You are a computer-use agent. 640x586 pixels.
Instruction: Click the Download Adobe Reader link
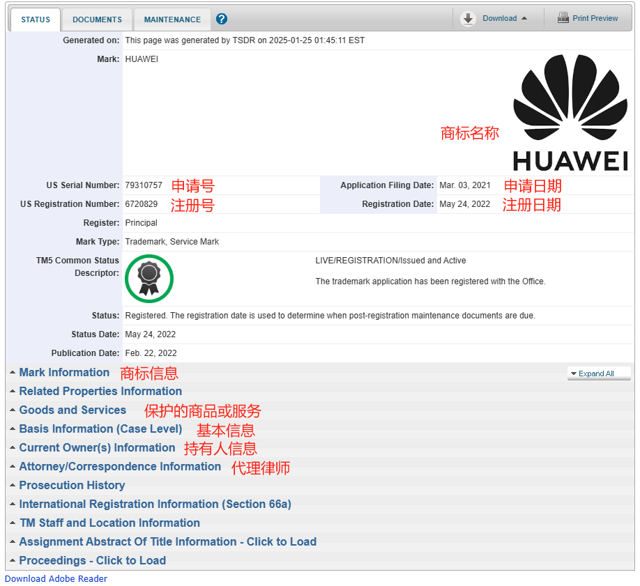click(56, 578)
